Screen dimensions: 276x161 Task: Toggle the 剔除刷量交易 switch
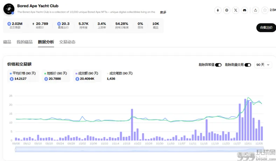pyautogui.click(x=248, y=65)
